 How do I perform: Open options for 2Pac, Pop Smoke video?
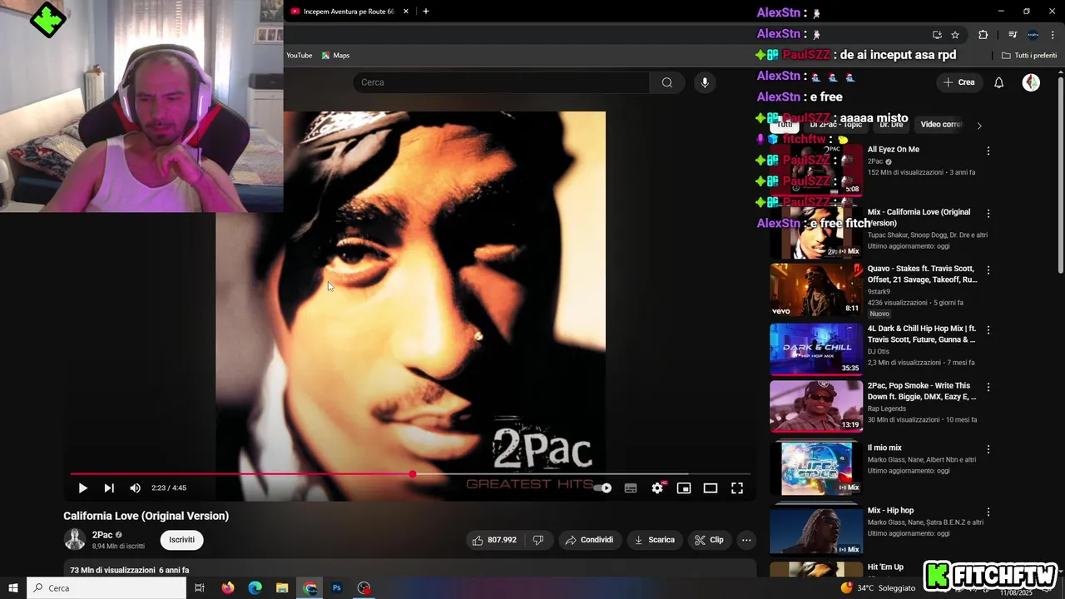pos(988,387)
